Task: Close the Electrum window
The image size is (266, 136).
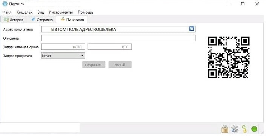Action: pos(257,4)
